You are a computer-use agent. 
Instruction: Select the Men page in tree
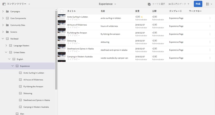(x=22, y=114)
